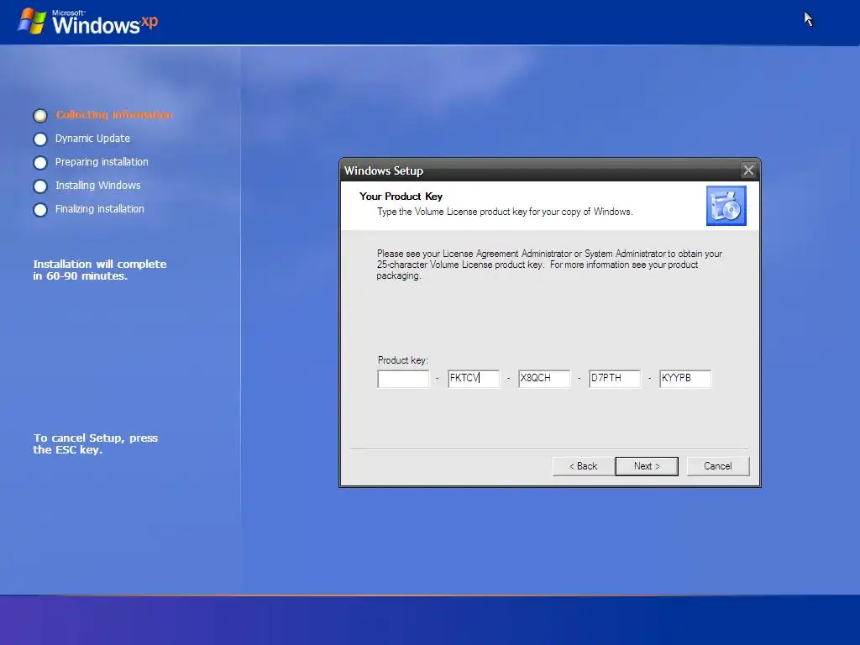Click 'To cancel Setup, press the ESC key' text
860x645 pixels.
[x=96, y=443]
